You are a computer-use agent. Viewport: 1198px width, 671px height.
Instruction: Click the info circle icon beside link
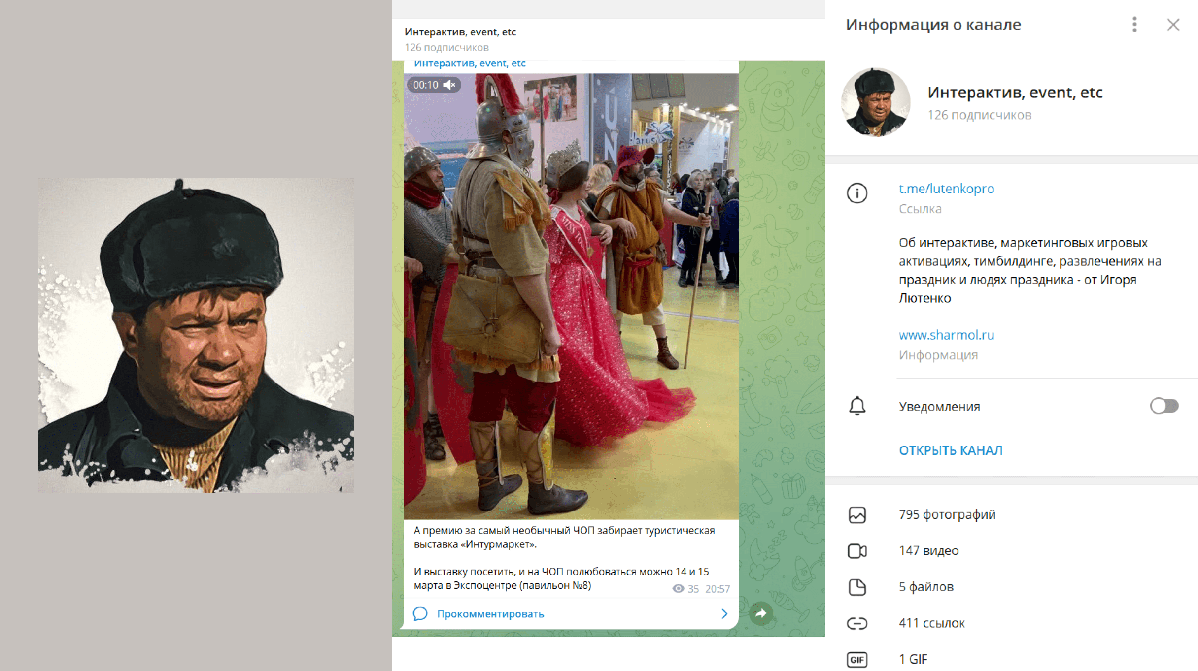[857, 193]
